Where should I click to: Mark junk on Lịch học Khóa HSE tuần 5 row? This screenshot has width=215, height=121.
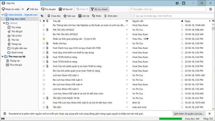[x=182, y=89]
